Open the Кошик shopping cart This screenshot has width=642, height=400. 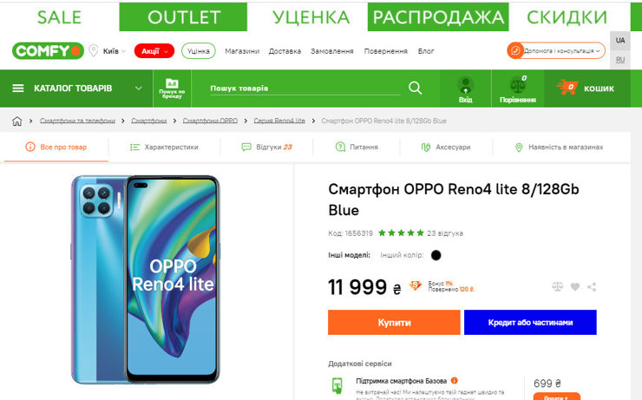[586, 88]
